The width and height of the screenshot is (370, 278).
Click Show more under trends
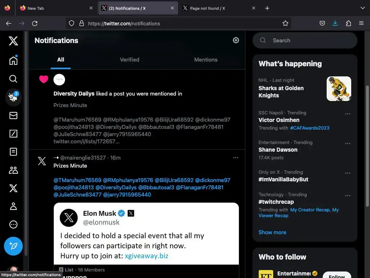click(x=272, y=232)
